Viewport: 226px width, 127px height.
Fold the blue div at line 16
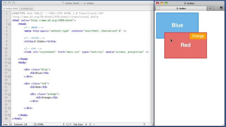tap(10, 70)
